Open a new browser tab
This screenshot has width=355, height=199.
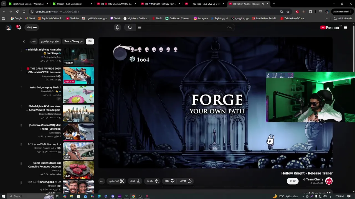274,4
